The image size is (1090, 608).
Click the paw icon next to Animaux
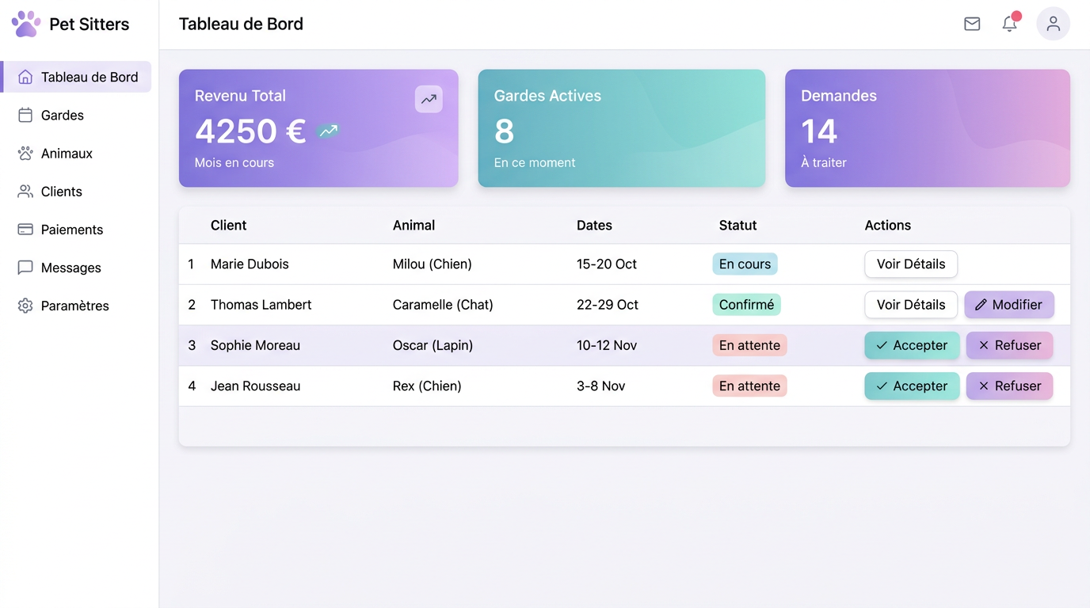coord(25,153)
